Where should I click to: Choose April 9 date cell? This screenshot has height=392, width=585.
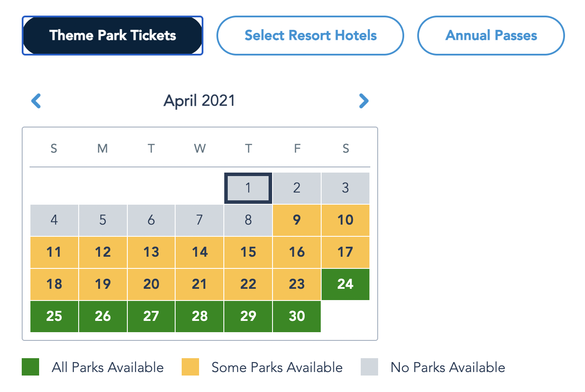tap(297, 220)
